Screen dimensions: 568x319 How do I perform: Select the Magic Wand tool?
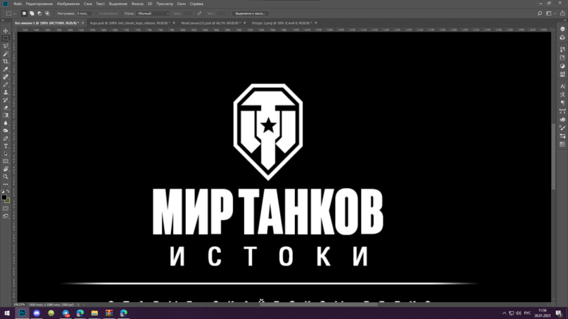6,54
